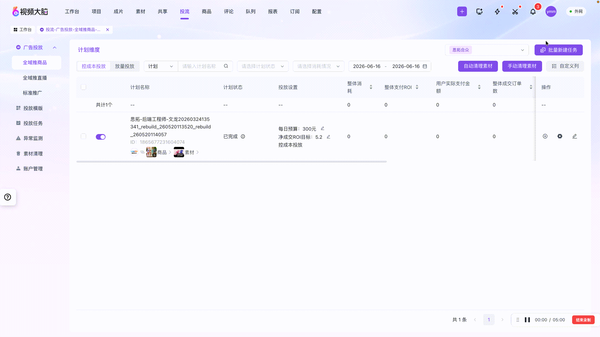The height and width of the screenshot is (337, 600).
Task: Edit the 每日预算 300元 pencil icon
Action: click(323, 128)
